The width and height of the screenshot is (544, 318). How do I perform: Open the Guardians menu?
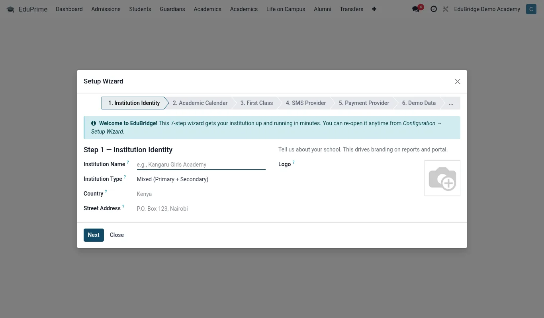172,9
